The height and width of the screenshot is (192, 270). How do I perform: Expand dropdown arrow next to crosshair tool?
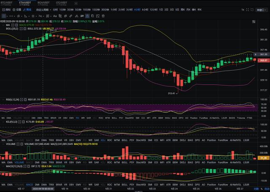pyautogui.click(x=7, y=16)
